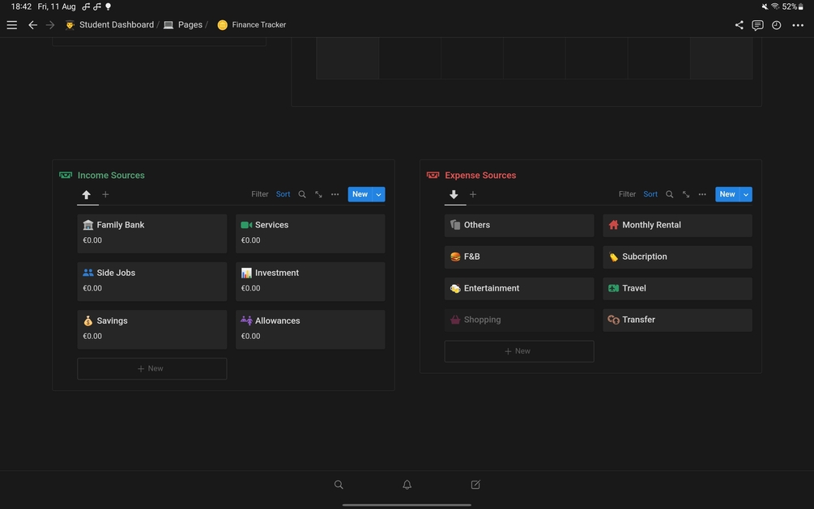Tap the battery percentage indicator
Viewport: 814px width, 509px height.
(x=793, y=6)
